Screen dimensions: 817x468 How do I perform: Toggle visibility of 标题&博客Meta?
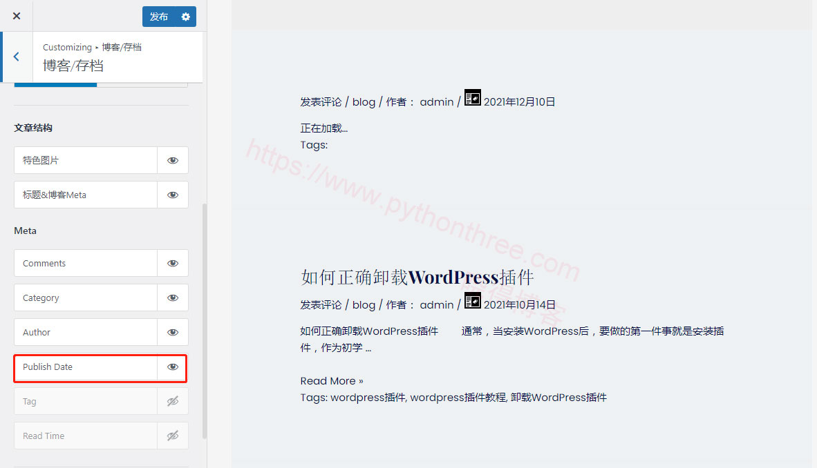173,195
